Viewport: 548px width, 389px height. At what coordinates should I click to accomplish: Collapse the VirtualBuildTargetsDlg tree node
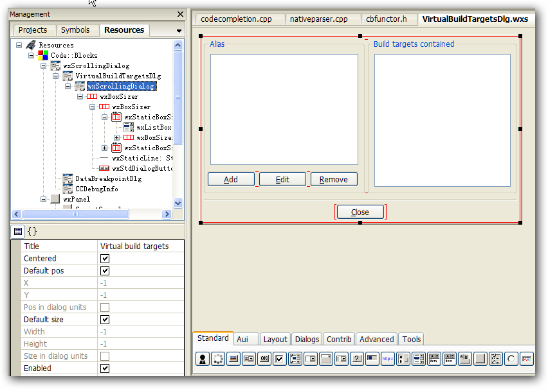(x=56, y=76)
